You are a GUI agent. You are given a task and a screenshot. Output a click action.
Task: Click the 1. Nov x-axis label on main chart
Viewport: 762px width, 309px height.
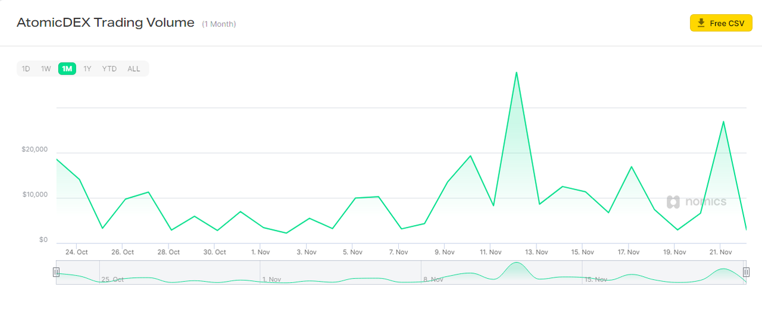(260, 252)
